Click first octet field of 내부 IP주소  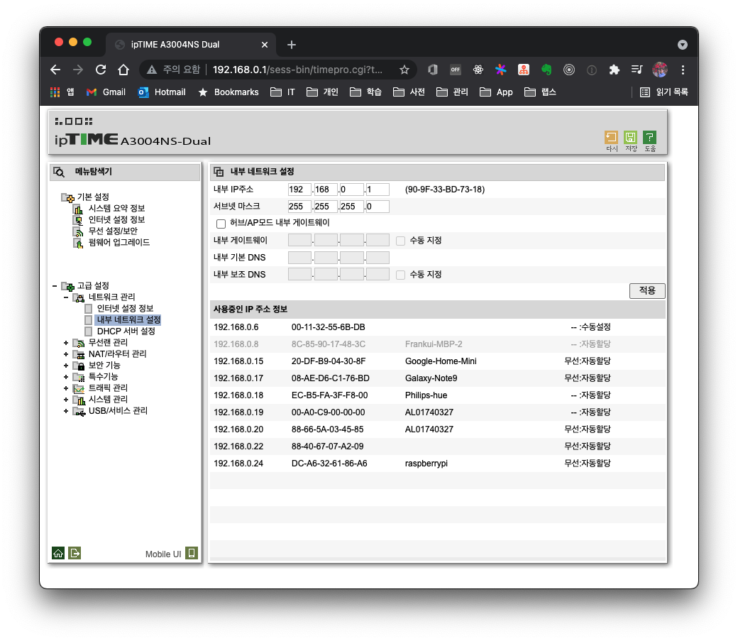tap(299, 190)
